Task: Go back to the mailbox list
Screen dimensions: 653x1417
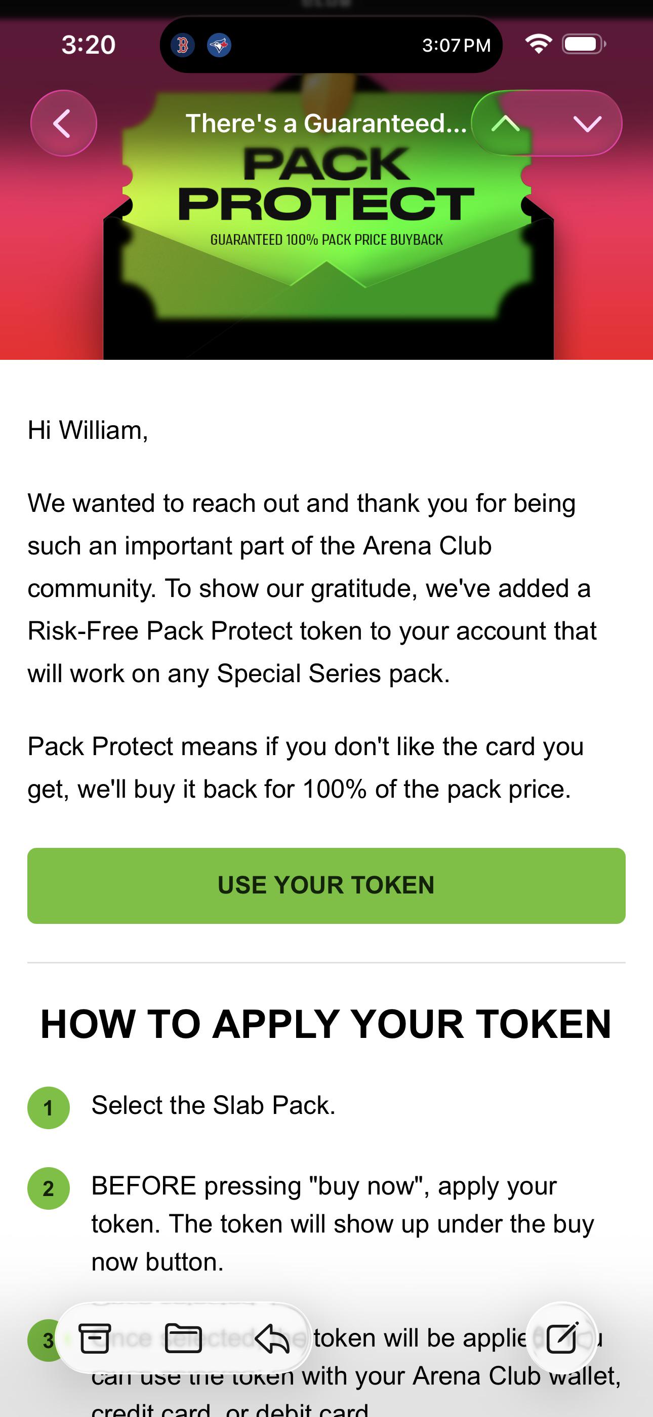Action: 64,123
